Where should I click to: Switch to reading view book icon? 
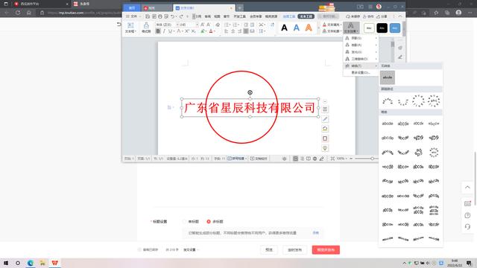click(x=309, y=159)
